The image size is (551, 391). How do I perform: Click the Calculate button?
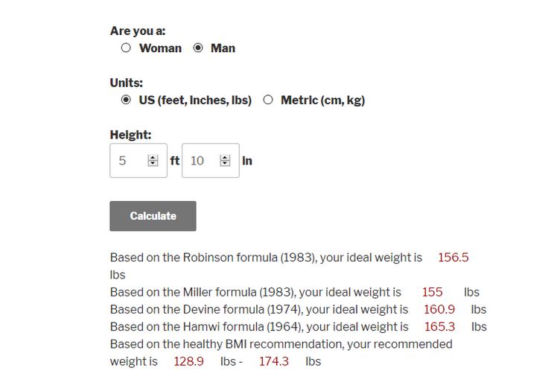(x=153, y=216)
